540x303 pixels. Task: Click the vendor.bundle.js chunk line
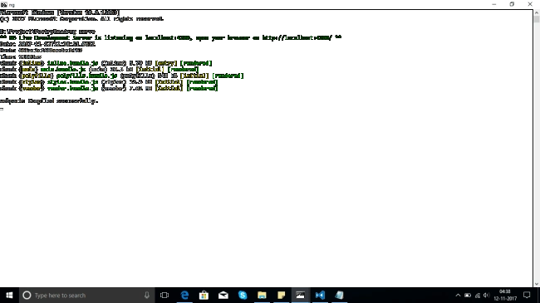pos(109,88)
